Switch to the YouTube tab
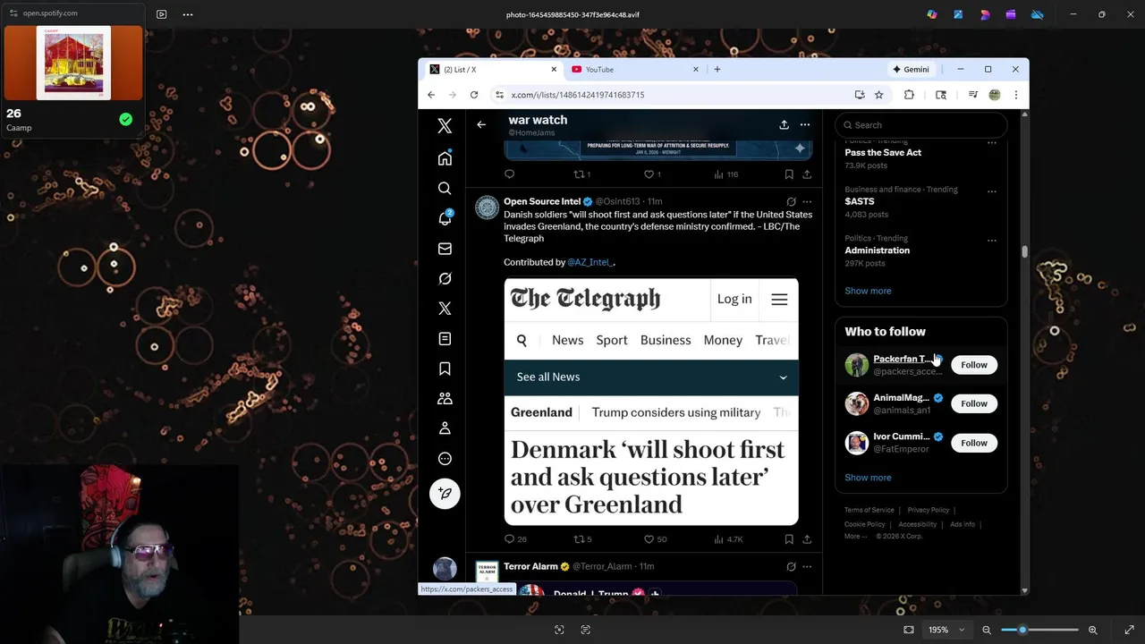This screenshot has width=1145, height=644. (635, 70)
